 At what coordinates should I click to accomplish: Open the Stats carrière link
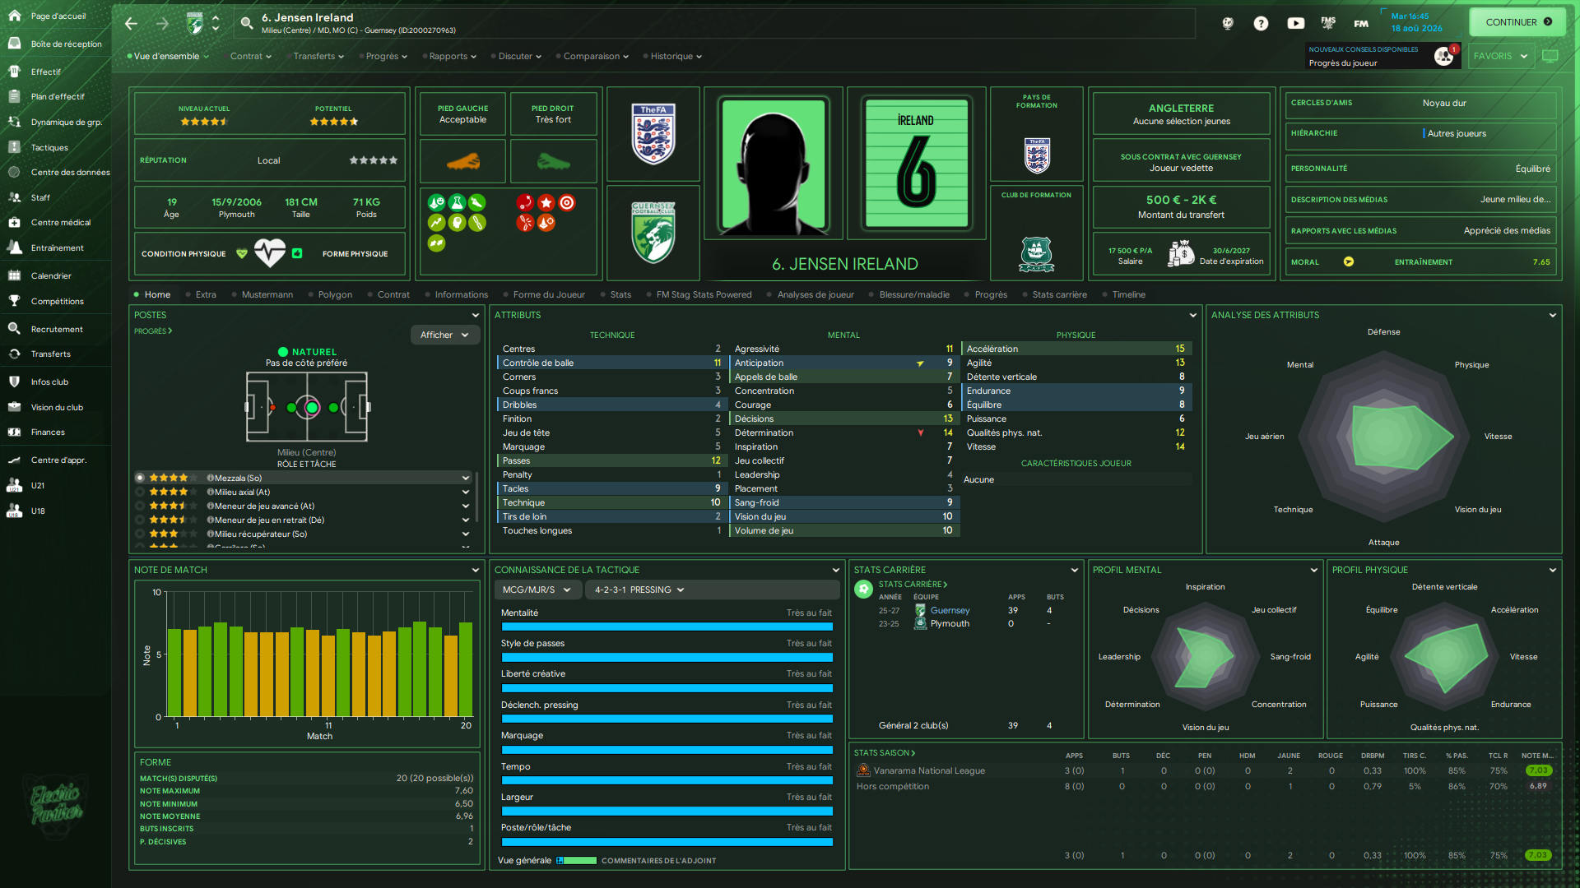coord(912,584)
